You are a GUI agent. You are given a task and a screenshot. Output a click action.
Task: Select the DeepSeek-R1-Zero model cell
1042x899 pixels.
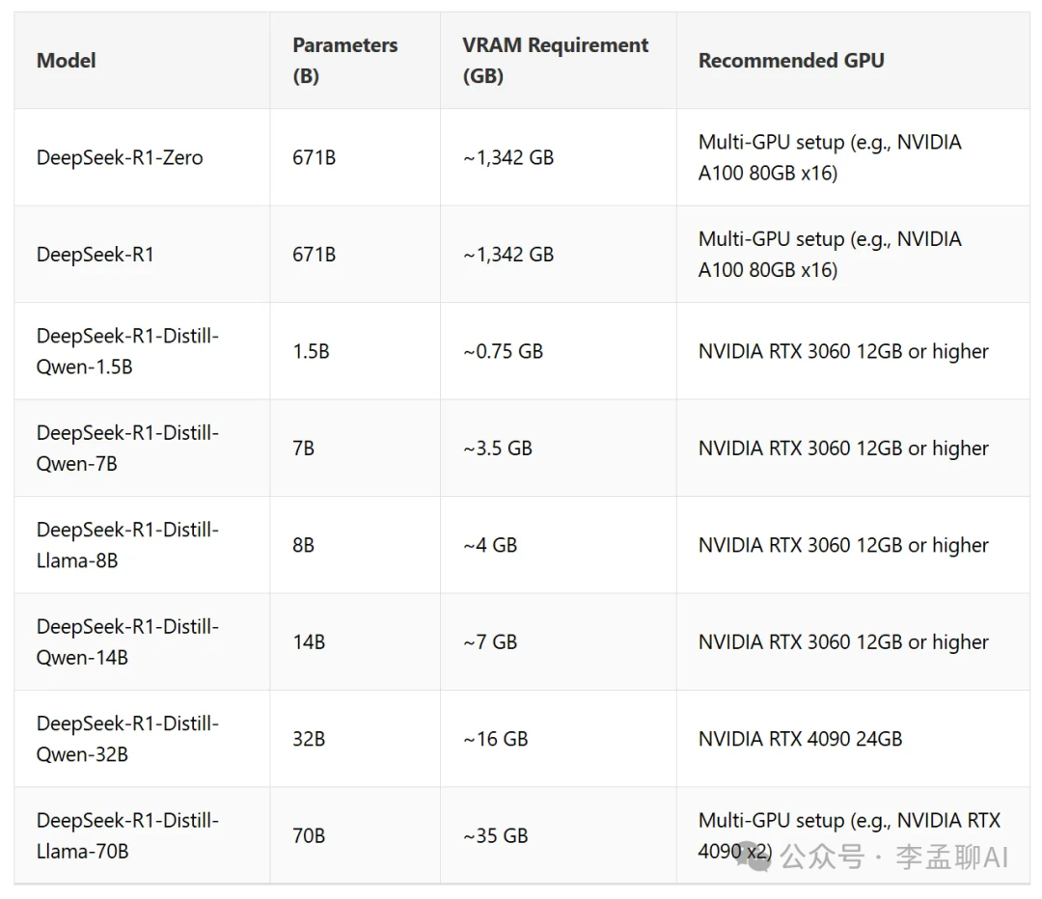[120, 157]
